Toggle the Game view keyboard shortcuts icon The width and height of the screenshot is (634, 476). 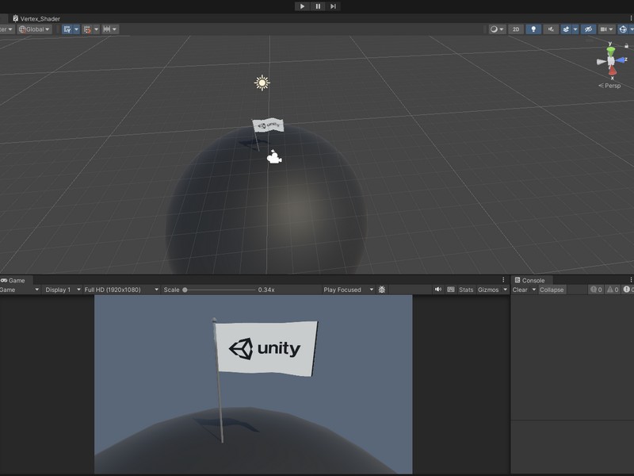point(451,290)
